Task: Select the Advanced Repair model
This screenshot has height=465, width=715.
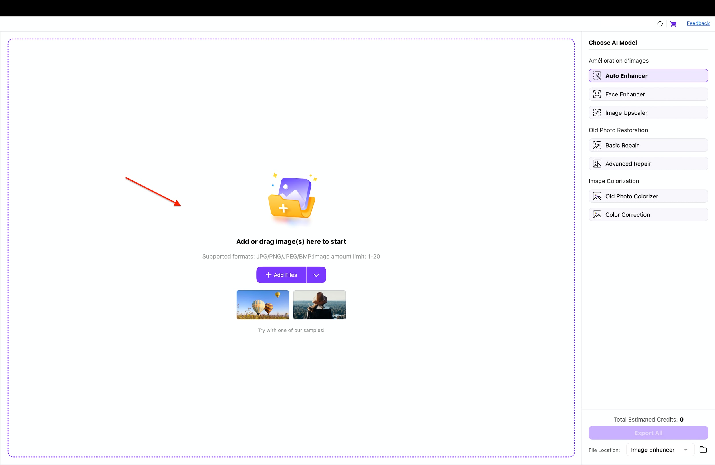Action: [648, 163]
